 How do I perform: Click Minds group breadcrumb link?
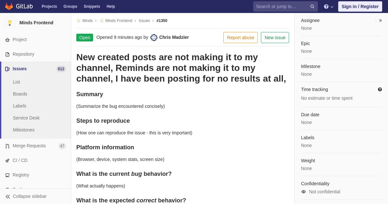tap(88, 21)
